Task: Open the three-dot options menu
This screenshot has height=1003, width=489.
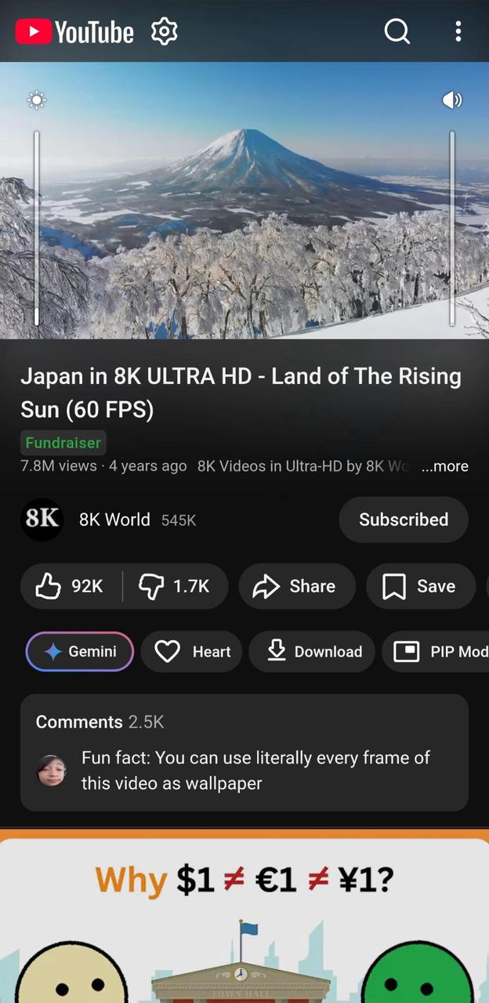Action: (x=458, y=31)
